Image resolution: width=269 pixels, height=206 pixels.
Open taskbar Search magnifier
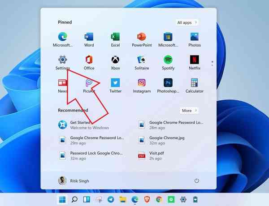tap(74, 199)
